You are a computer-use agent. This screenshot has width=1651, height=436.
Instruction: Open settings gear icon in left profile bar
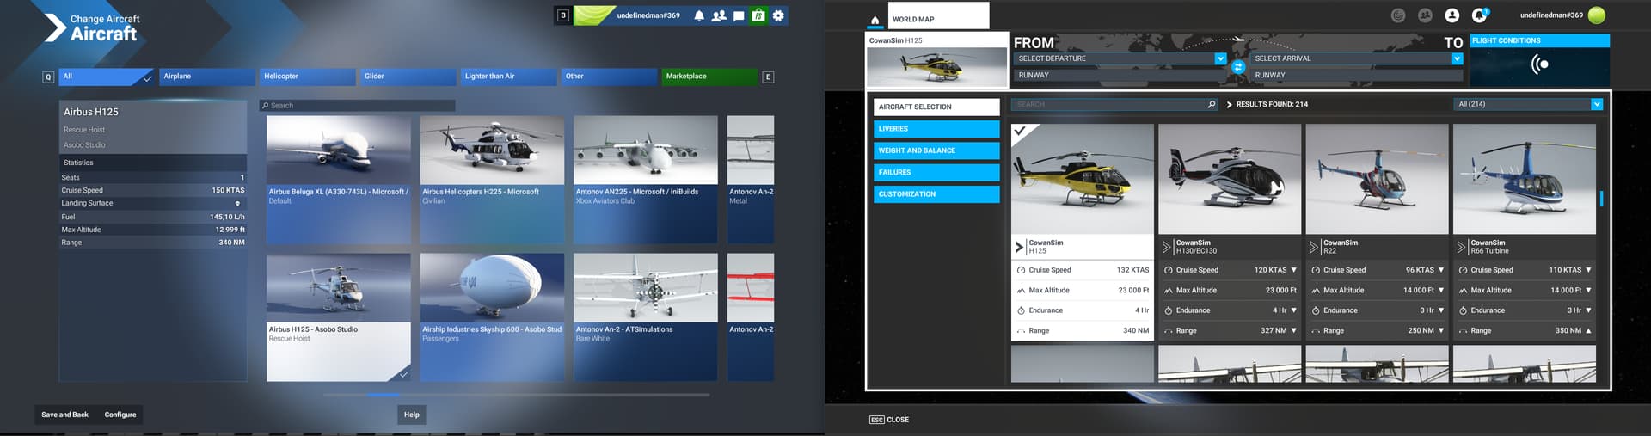pos(778,15)
